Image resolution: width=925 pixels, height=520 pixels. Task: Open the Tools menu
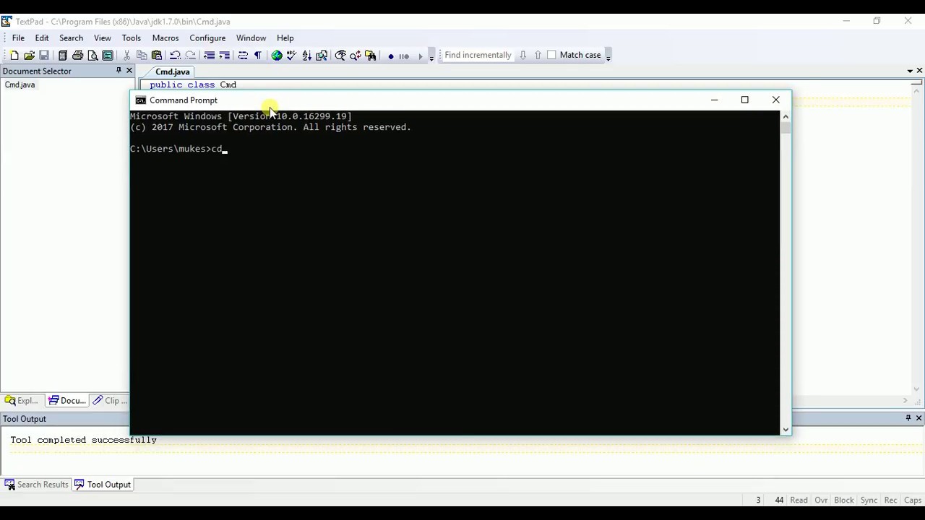click(x=131, y=38)
